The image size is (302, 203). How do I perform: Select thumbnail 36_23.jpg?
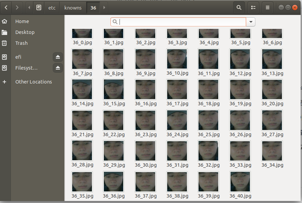[x=145, y=120]
